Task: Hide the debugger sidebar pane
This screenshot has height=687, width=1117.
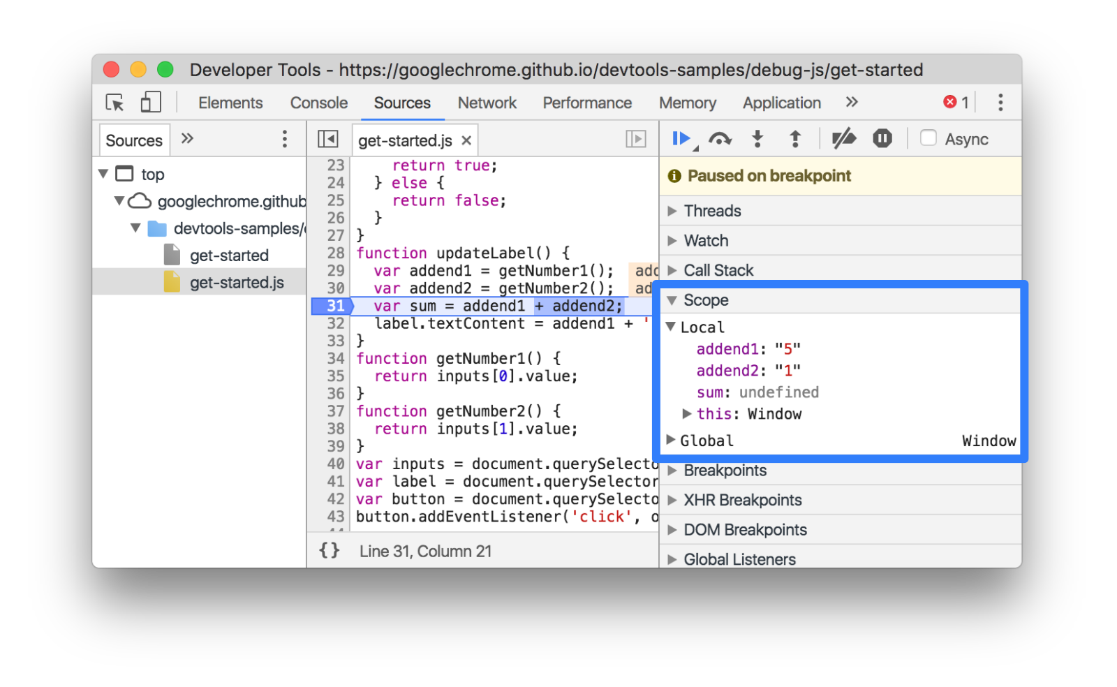Action: 635,139
